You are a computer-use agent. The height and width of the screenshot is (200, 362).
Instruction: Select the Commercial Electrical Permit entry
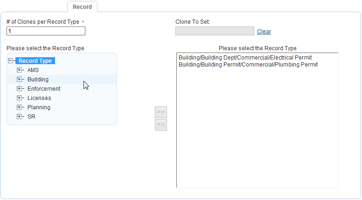coord(245,58)
